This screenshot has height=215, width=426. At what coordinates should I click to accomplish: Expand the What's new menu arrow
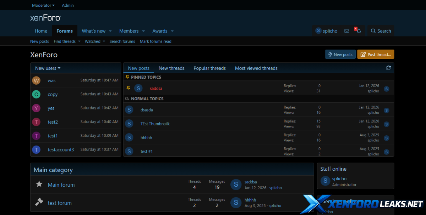pyautogui.click(x=110, y=31)
